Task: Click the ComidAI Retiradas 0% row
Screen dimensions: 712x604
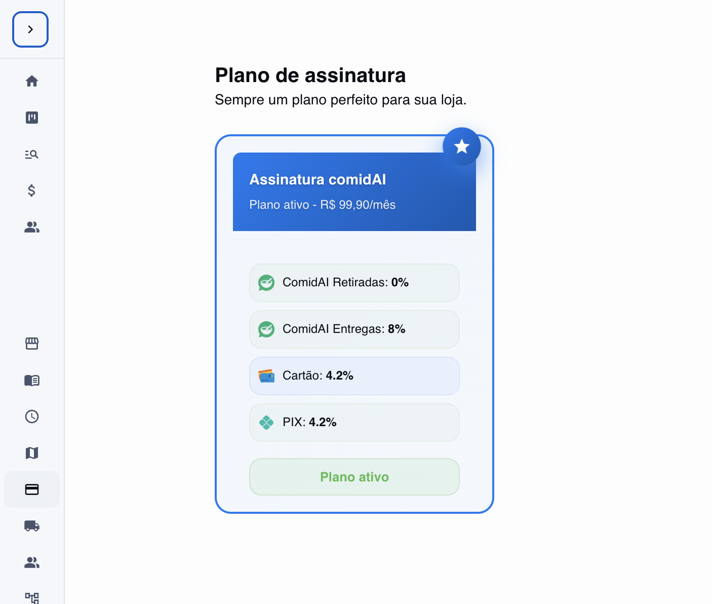Action: point(354,283)
